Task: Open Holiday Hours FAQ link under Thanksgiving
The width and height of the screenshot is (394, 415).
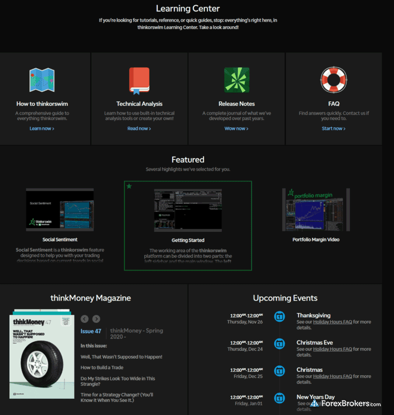Action: (332, 322)
